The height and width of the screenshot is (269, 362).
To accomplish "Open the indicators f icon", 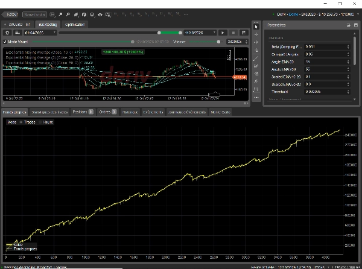I will click(x=84, y=14).
